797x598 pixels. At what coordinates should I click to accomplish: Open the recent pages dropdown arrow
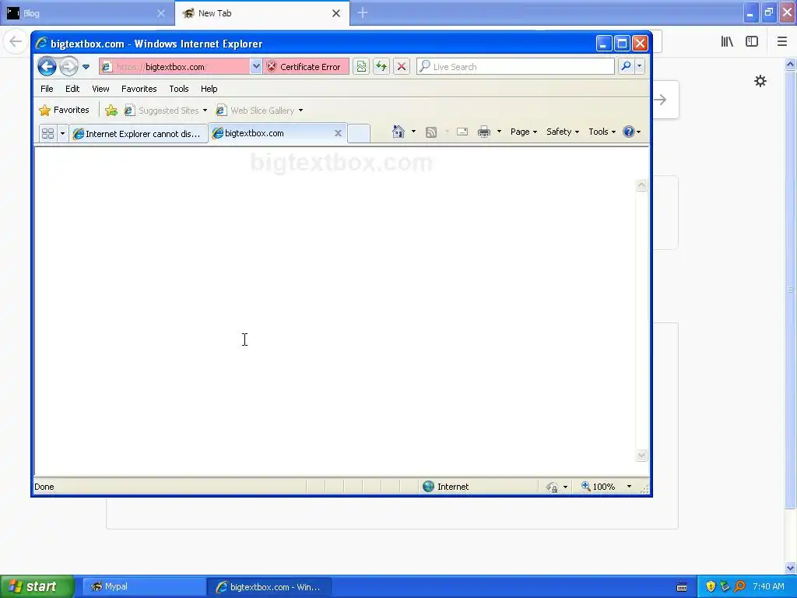(x=86, y=67)
